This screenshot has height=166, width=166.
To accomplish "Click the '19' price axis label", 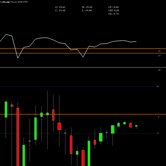I will 158,133.
